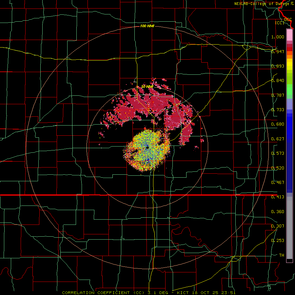The width and height of the screenshot is (295, 295).
Task: Click the 0.520 legend value
Action: click(278, 168)
